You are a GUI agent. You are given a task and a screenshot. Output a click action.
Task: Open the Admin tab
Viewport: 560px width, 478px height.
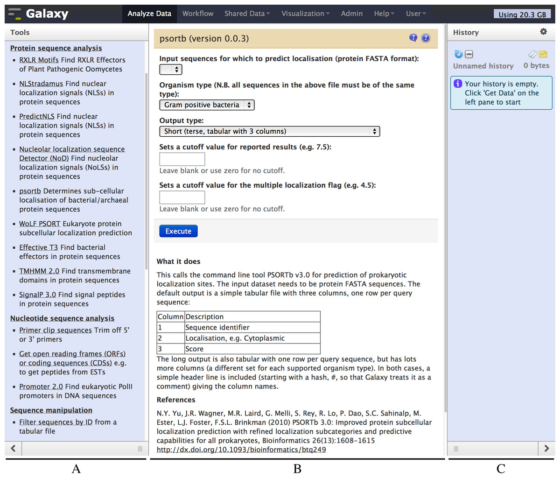(352, 14)
